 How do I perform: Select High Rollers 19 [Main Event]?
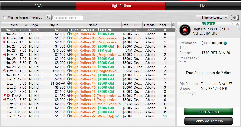click(88, 104)
